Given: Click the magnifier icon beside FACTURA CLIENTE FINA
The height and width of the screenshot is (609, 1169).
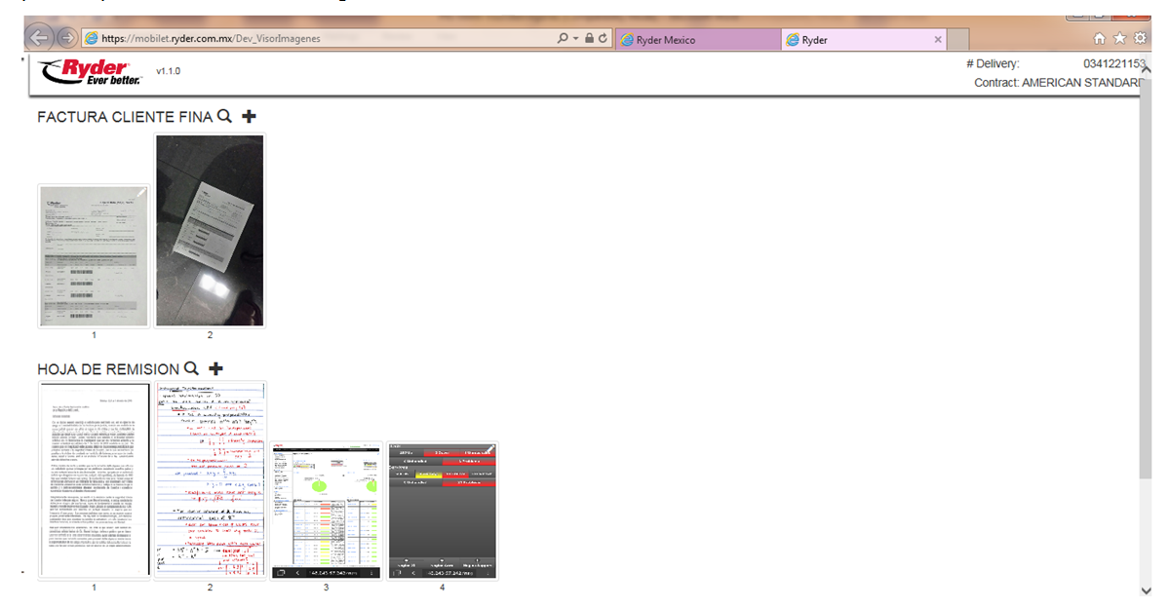Looking at the screenshot, I should coord(224,116).
